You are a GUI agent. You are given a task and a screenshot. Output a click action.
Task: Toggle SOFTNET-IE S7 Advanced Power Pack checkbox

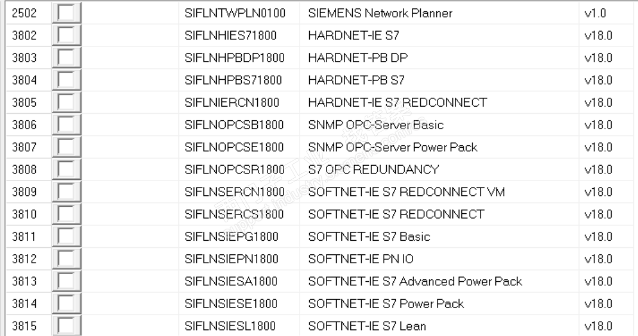click(66, 281)
